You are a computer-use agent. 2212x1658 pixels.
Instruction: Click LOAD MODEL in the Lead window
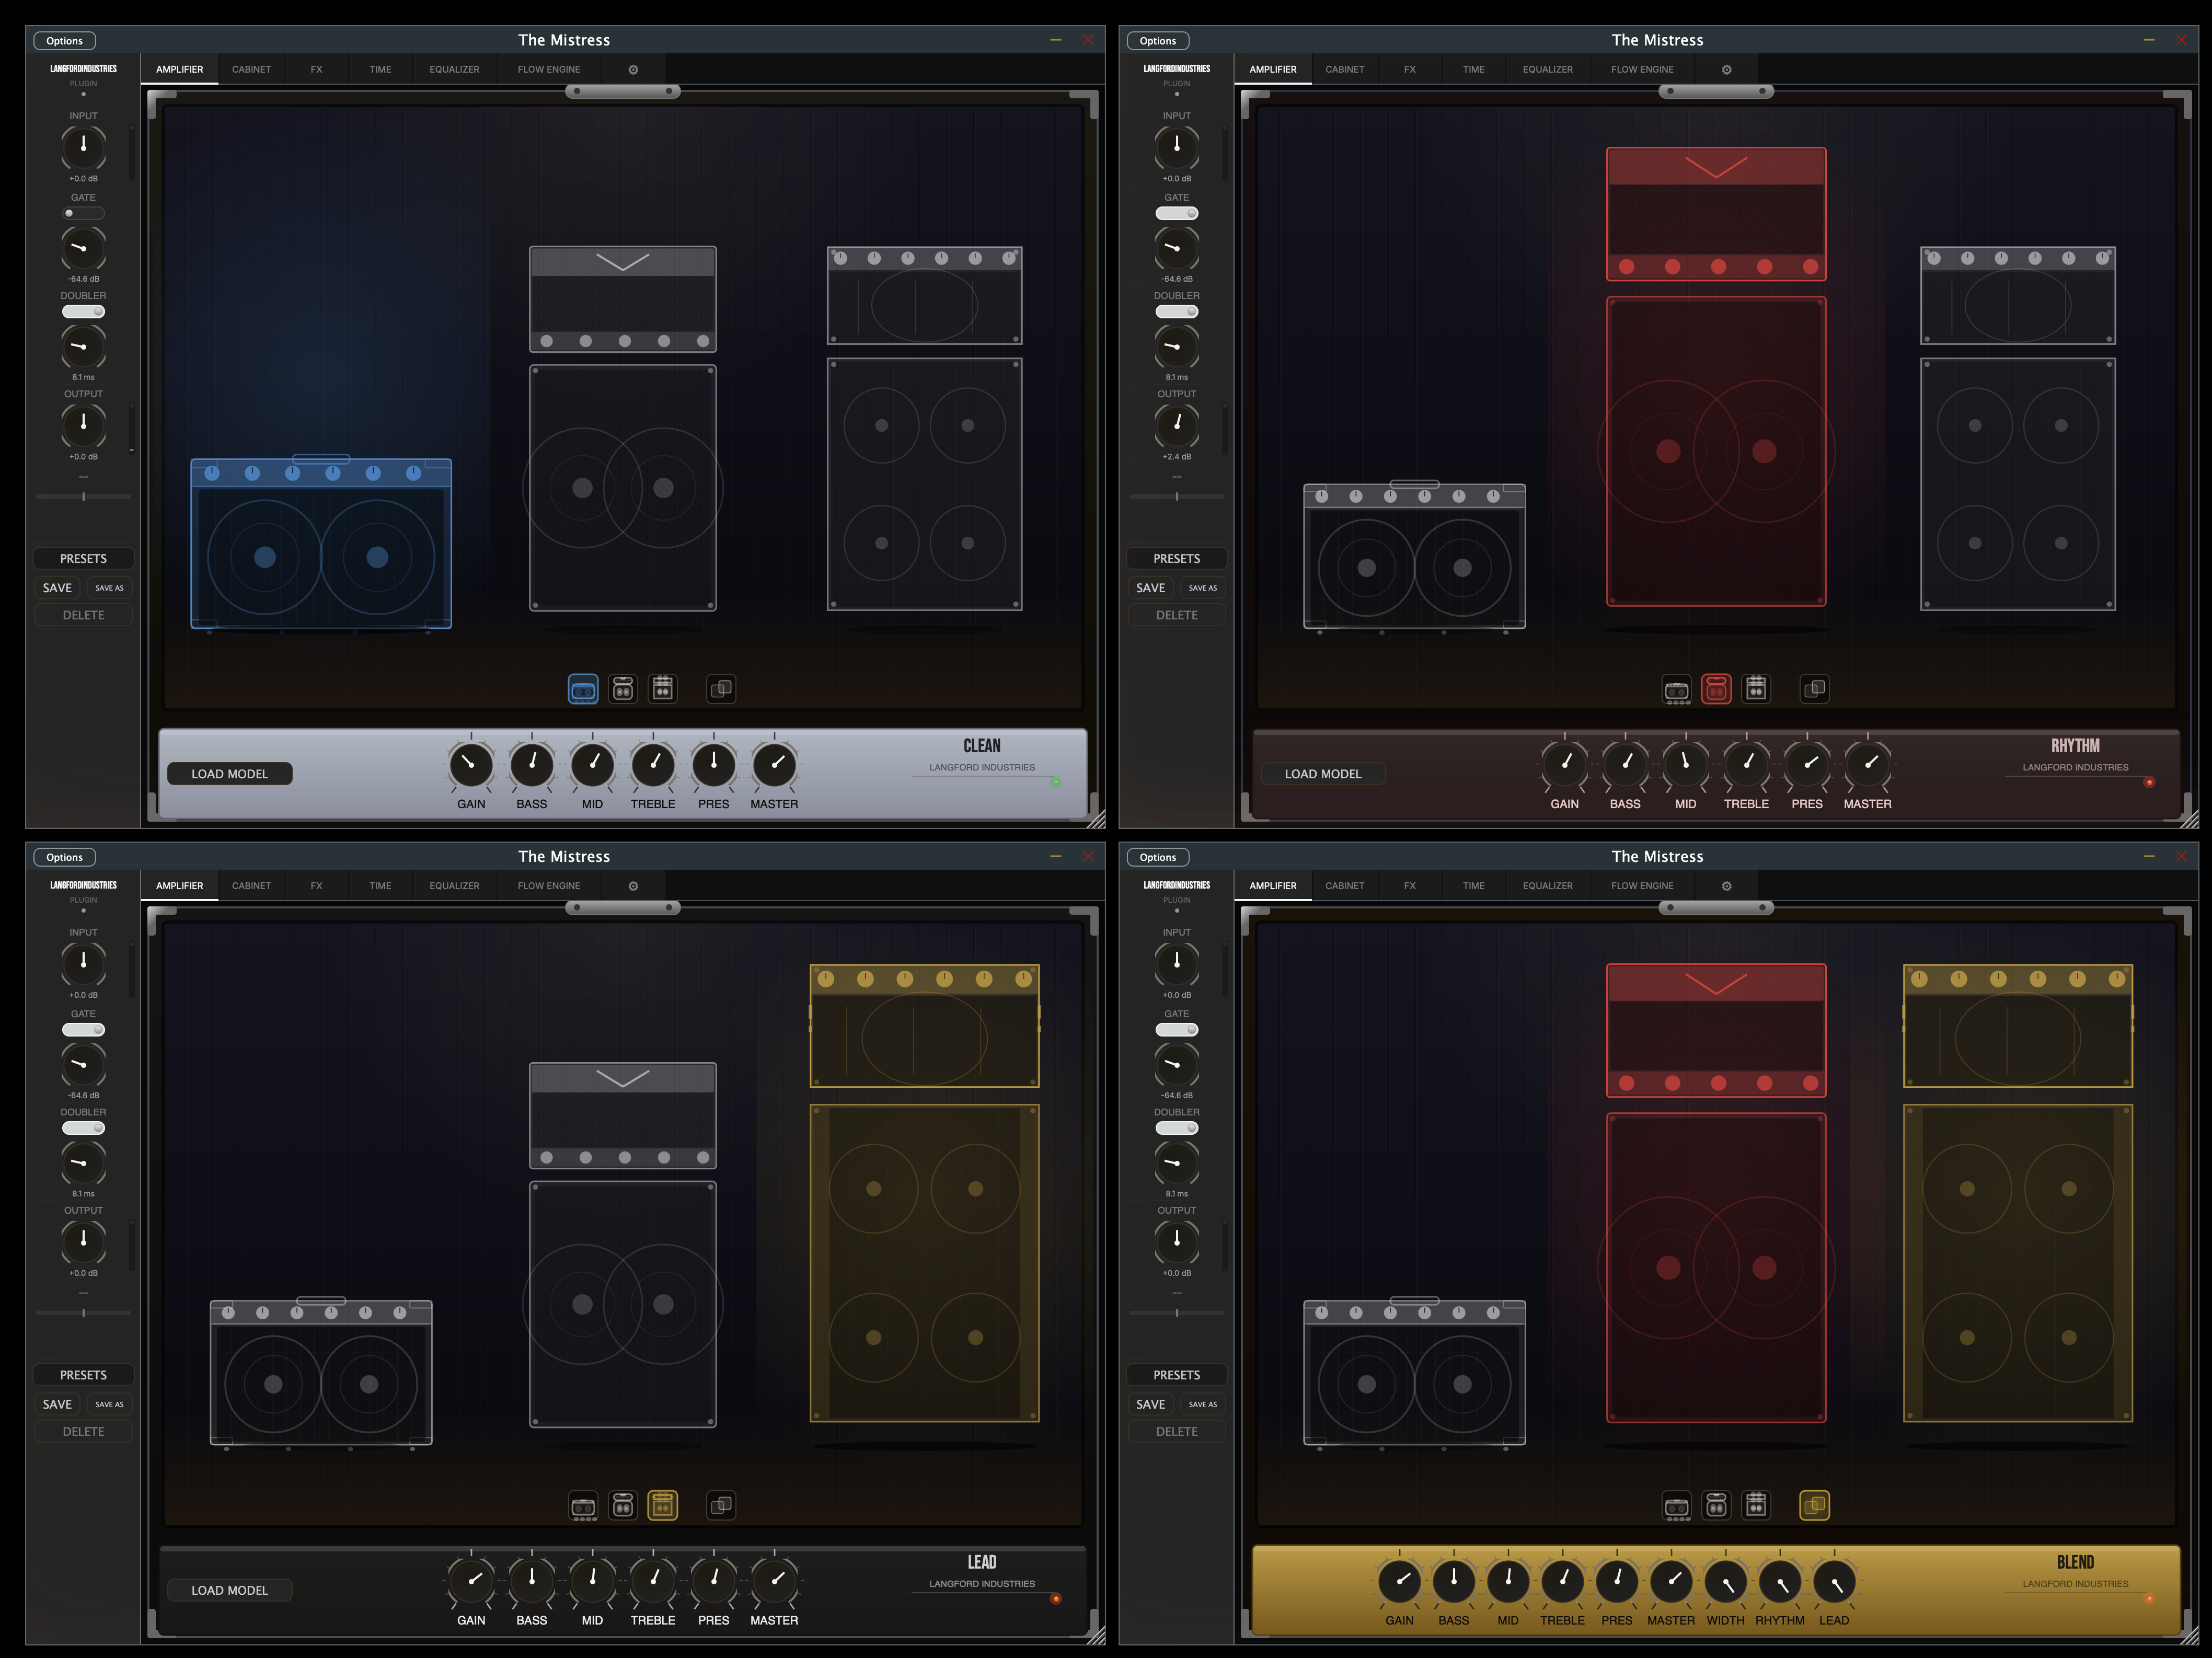[x=230, y=1590]
